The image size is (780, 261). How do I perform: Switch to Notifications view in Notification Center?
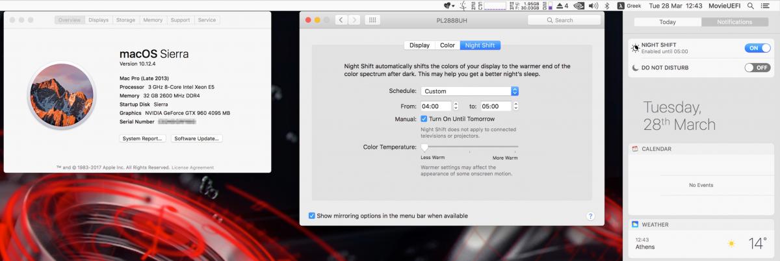click(x=734, y=22)
